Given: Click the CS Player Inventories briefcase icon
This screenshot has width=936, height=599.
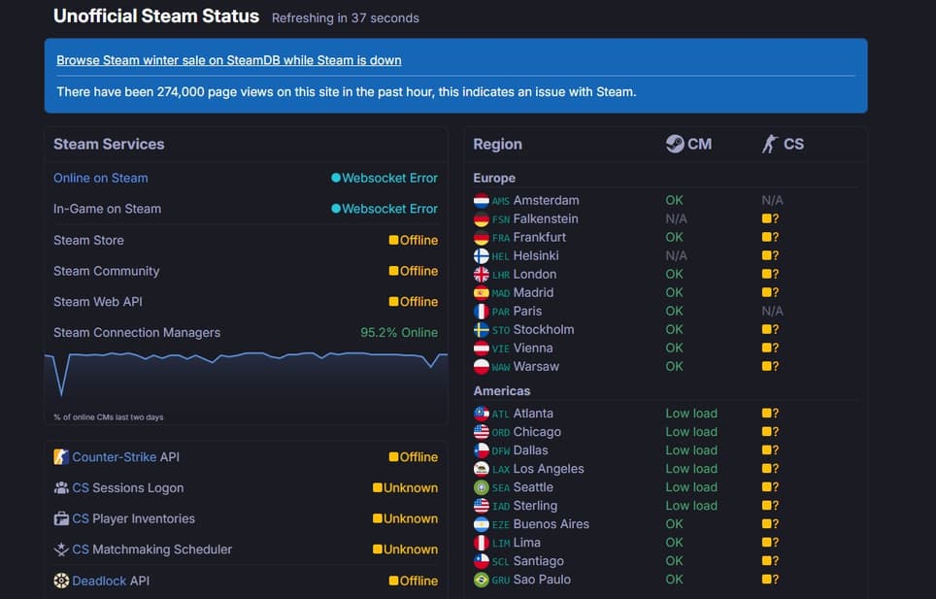Looking at the screenshot, I should 61,518.
